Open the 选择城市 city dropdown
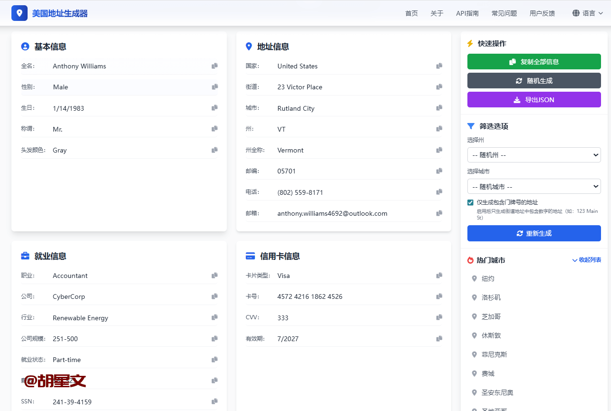Viewport: 611px width, 411px height. point(534,187)
